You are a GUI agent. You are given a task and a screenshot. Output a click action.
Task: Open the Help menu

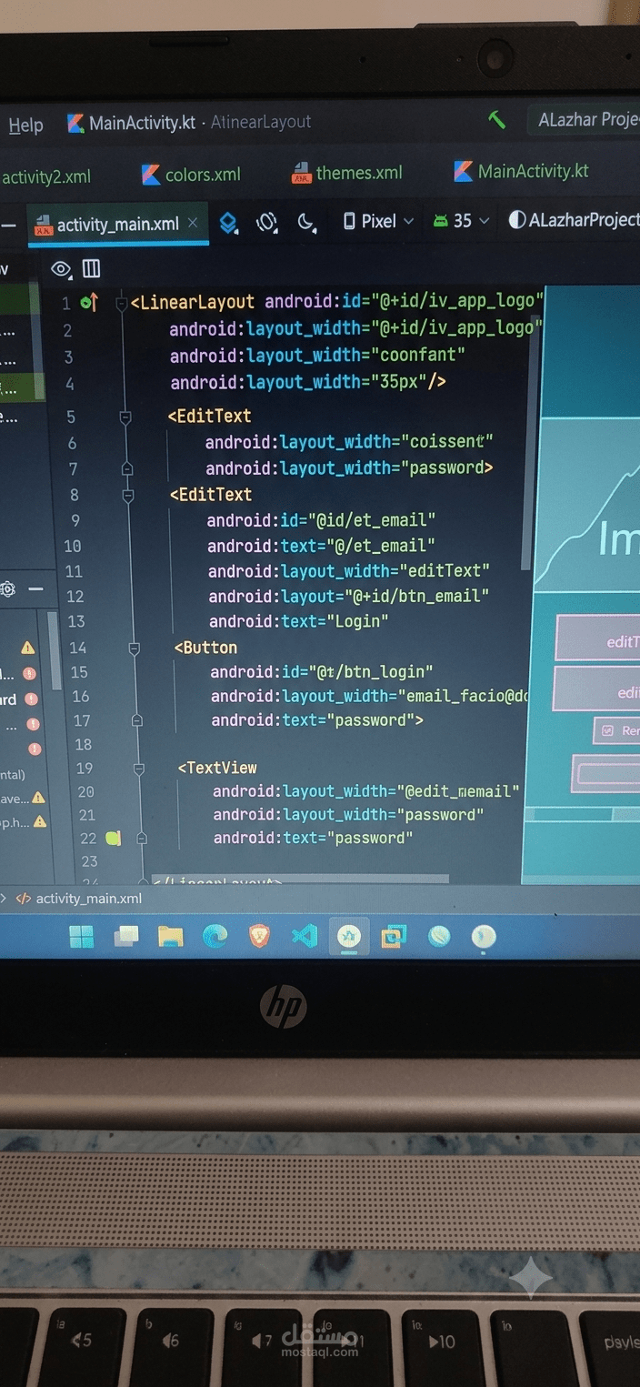coord(25,126)
